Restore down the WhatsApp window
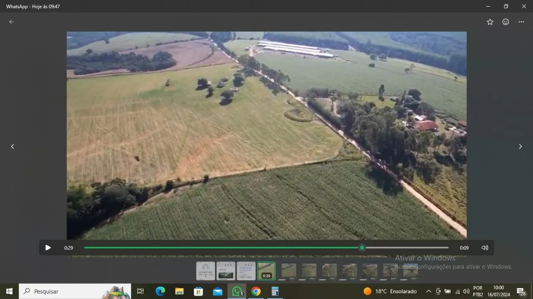Viewport: 533px width, 299px height. pyautogui.click(x=506, y=6)
